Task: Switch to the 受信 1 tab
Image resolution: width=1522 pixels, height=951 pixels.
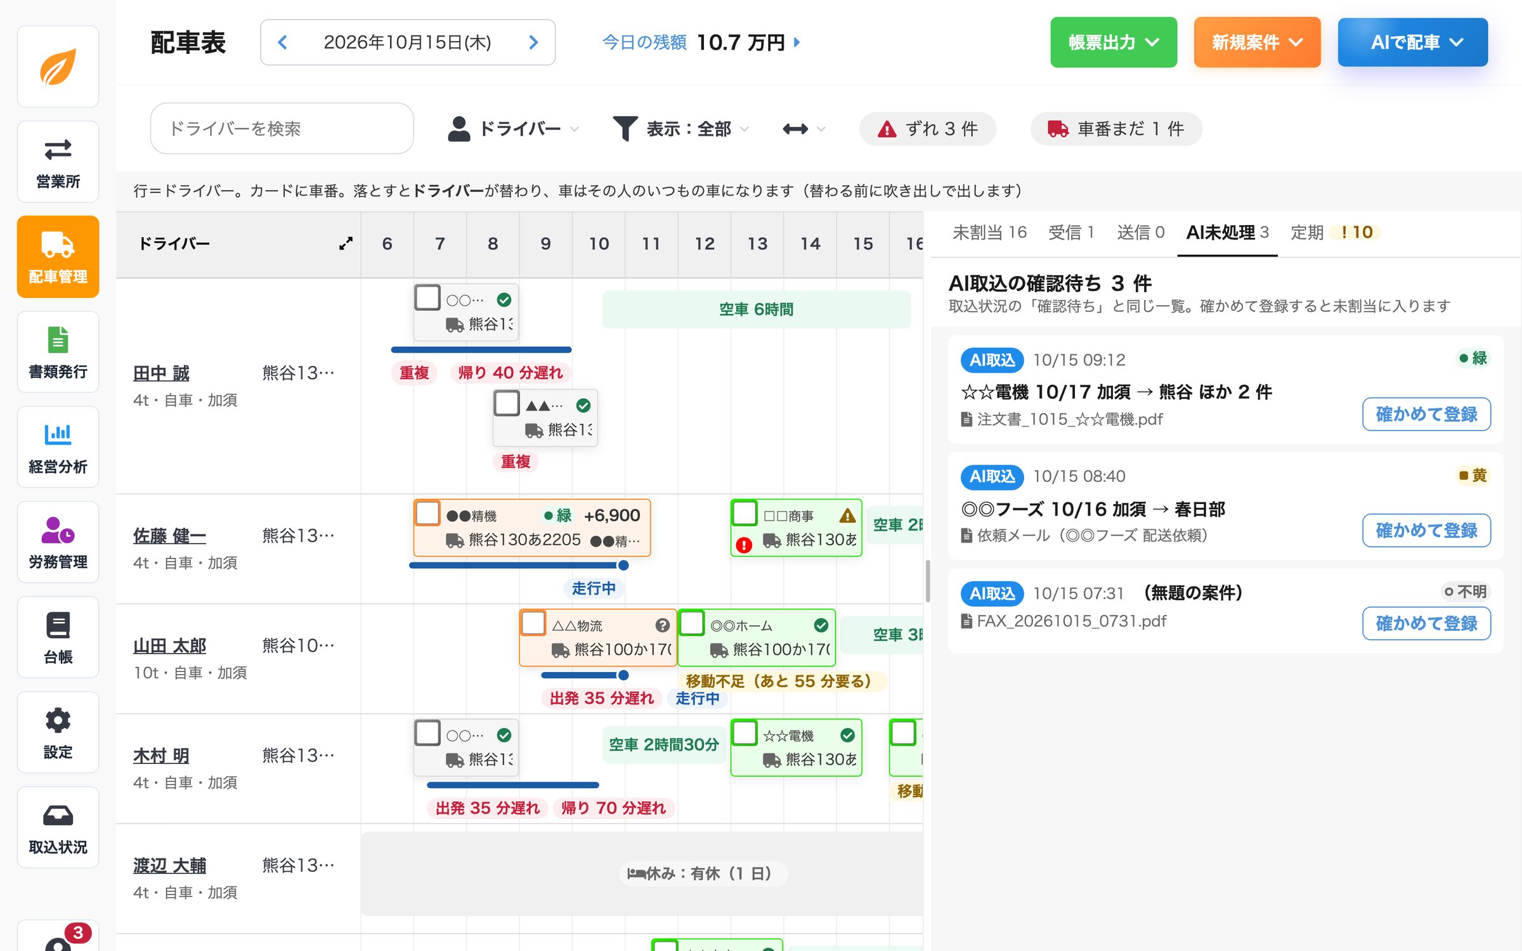Action: pos(1071,233)
